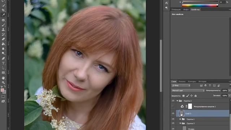
Task: Switch to the Контуры tab
Action: point(192,81)
